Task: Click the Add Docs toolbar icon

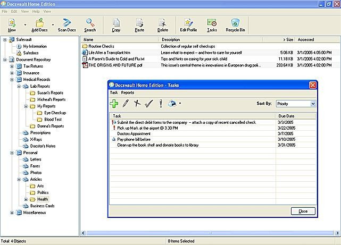Action: pyautogui.click(x=39, y=25)
